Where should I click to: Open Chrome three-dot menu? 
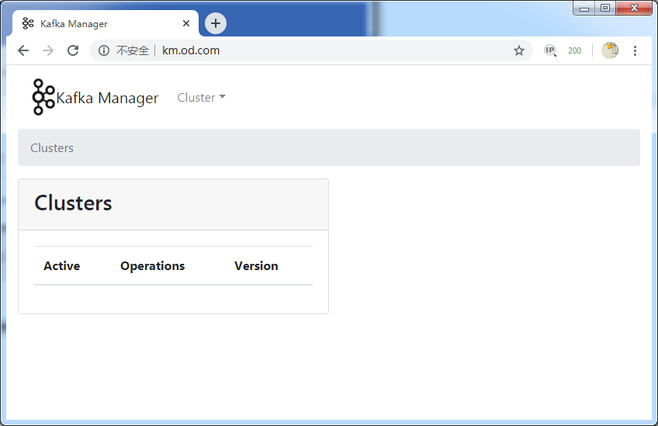[x=635, y=50]
